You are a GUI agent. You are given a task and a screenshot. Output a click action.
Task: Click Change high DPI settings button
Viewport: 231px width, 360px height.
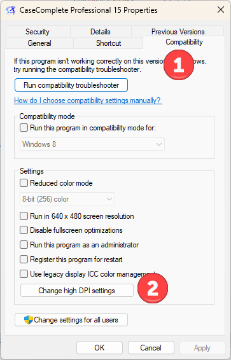click(x=77, y=291)
